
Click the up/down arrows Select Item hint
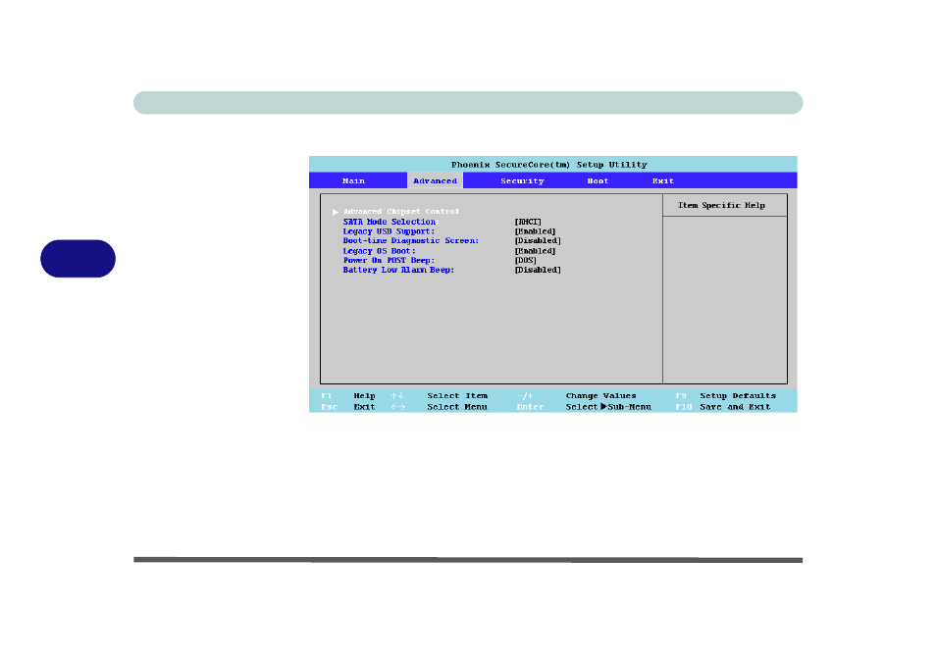point(440,396)
